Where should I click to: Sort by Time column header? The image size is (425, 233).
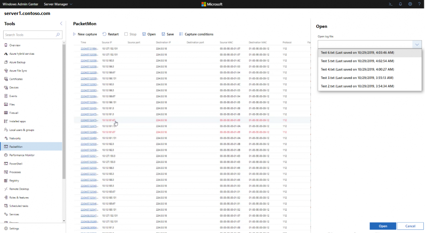coord(83,42)
